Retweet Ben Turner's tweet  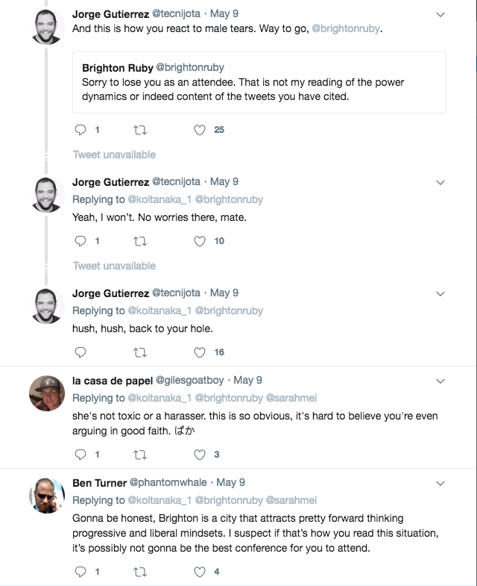point(140,572)
